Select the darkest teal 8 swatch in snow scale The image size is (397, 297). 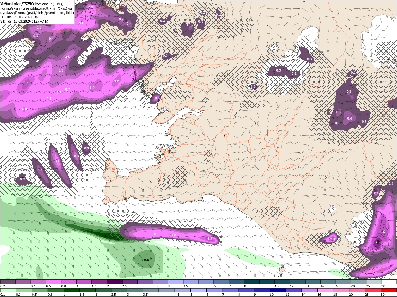point(252,281)
